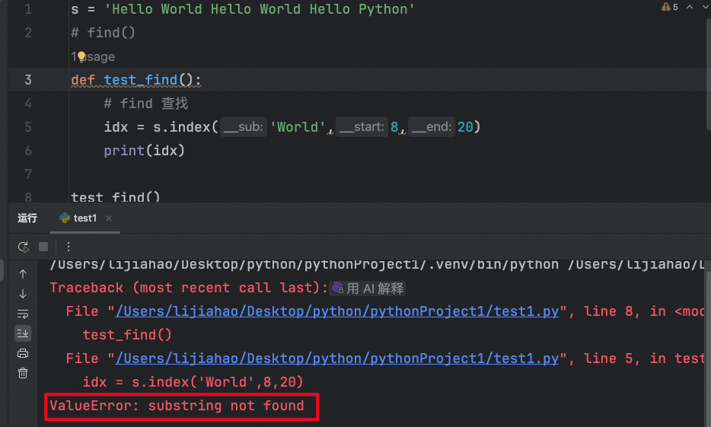The height and width of the screenshot is (427, 711).
Task: Go to next highlighted problem arrow
Action: [706, 7]
